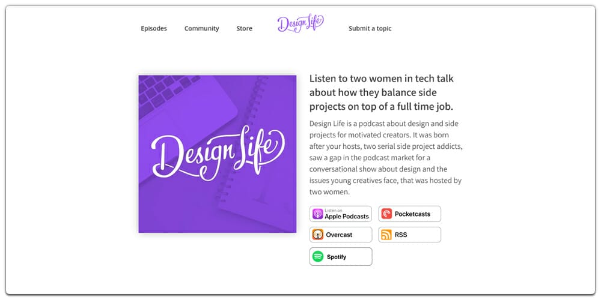Viewport: 601px width, 300px height.
Task: Click Submit a topic
Action: coord(370,28)
